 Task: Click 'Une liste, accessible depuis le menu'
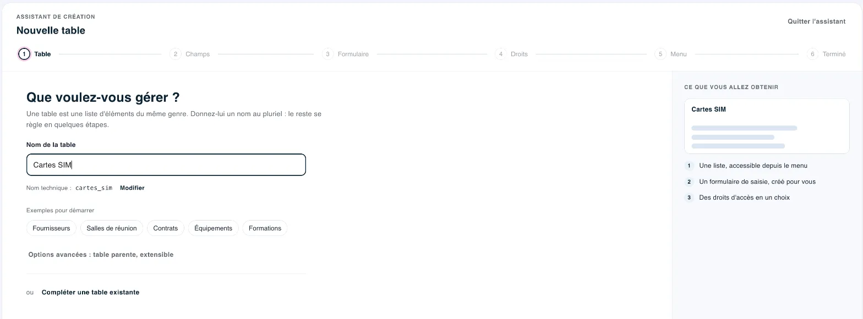click(x=753, y=166)
